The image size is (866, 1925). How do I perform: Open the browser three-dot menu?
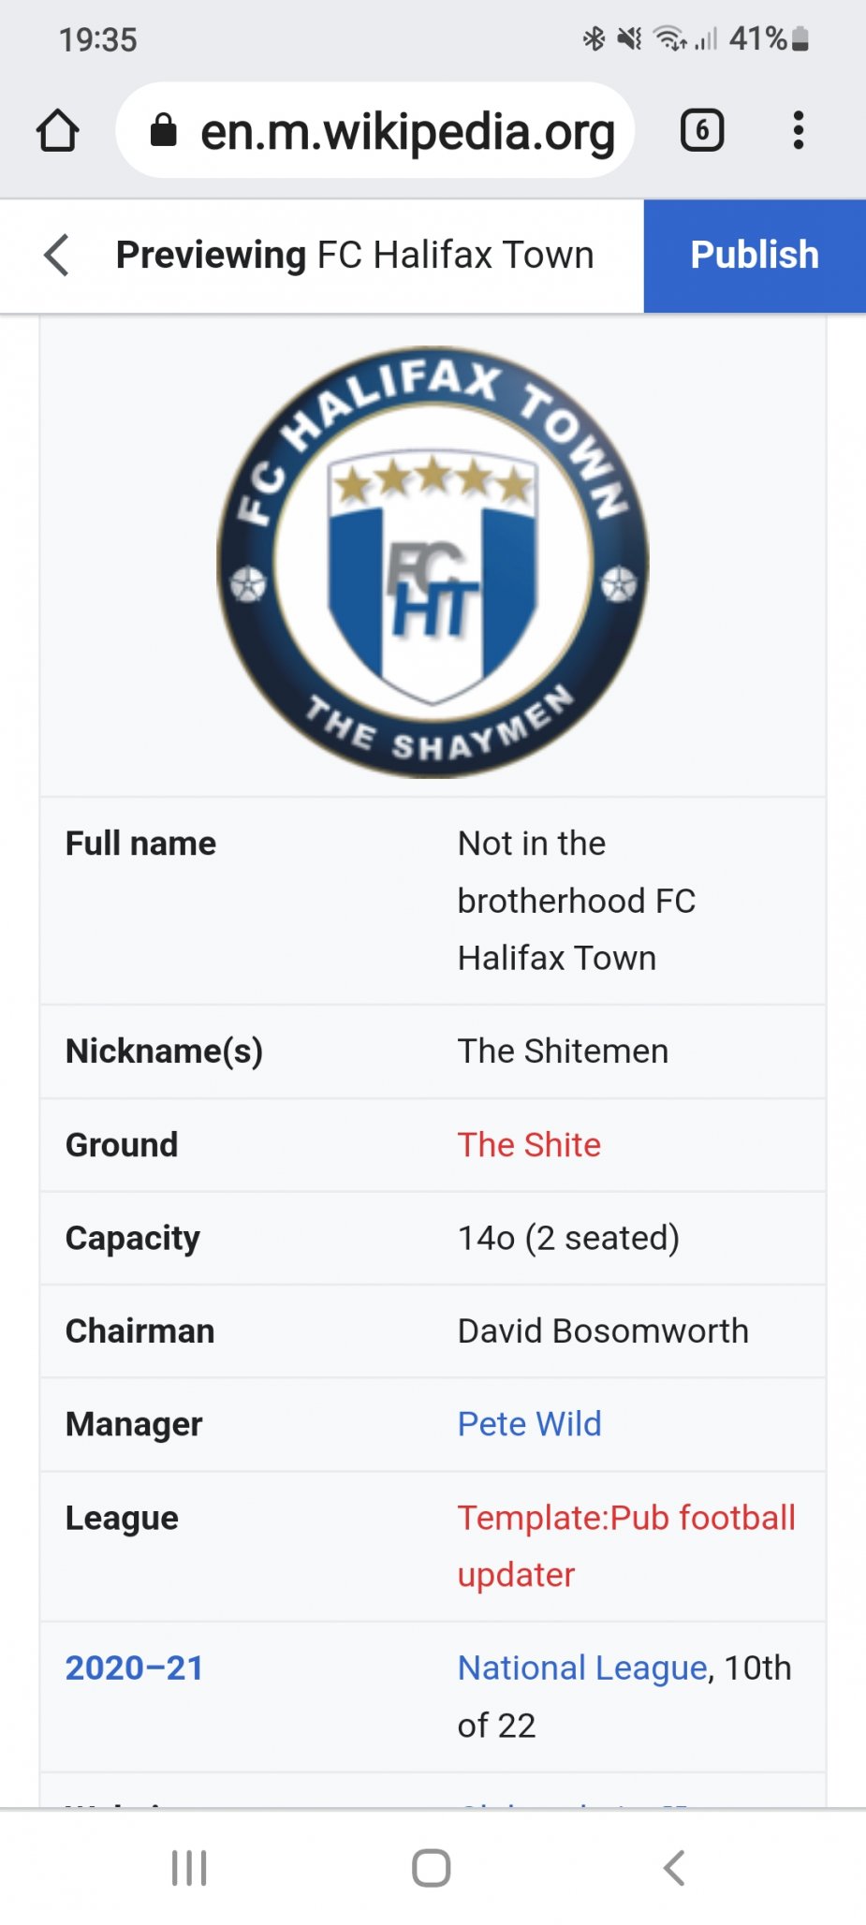799,130
